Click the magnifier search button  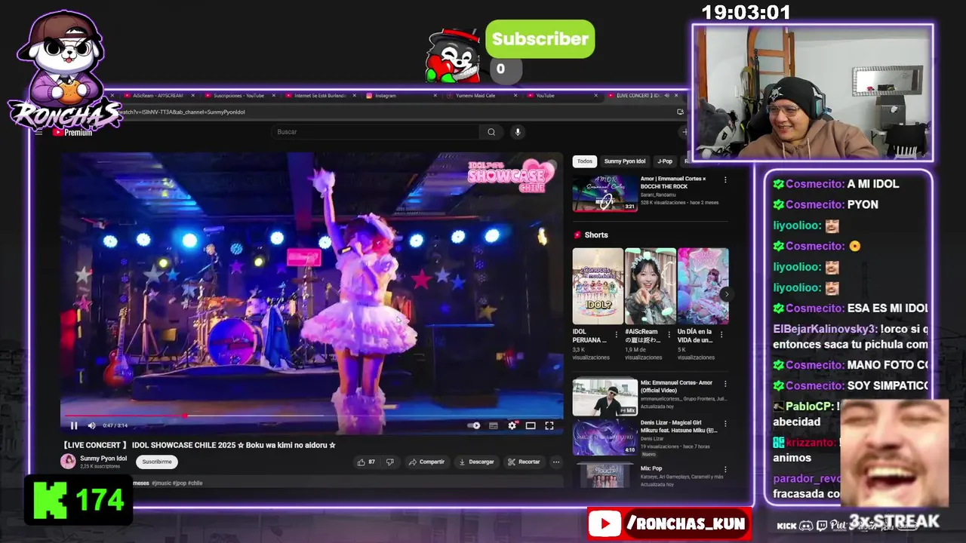(491, 132)
